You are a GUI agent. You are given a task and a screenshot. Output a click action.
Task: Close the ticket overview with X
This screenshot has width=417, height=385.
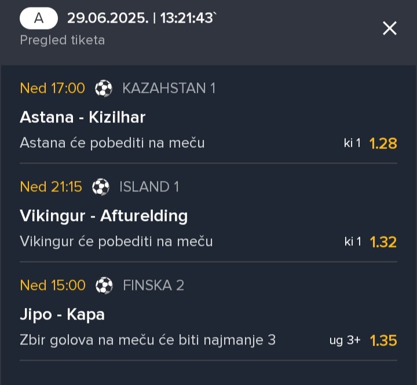coord(390,28)
